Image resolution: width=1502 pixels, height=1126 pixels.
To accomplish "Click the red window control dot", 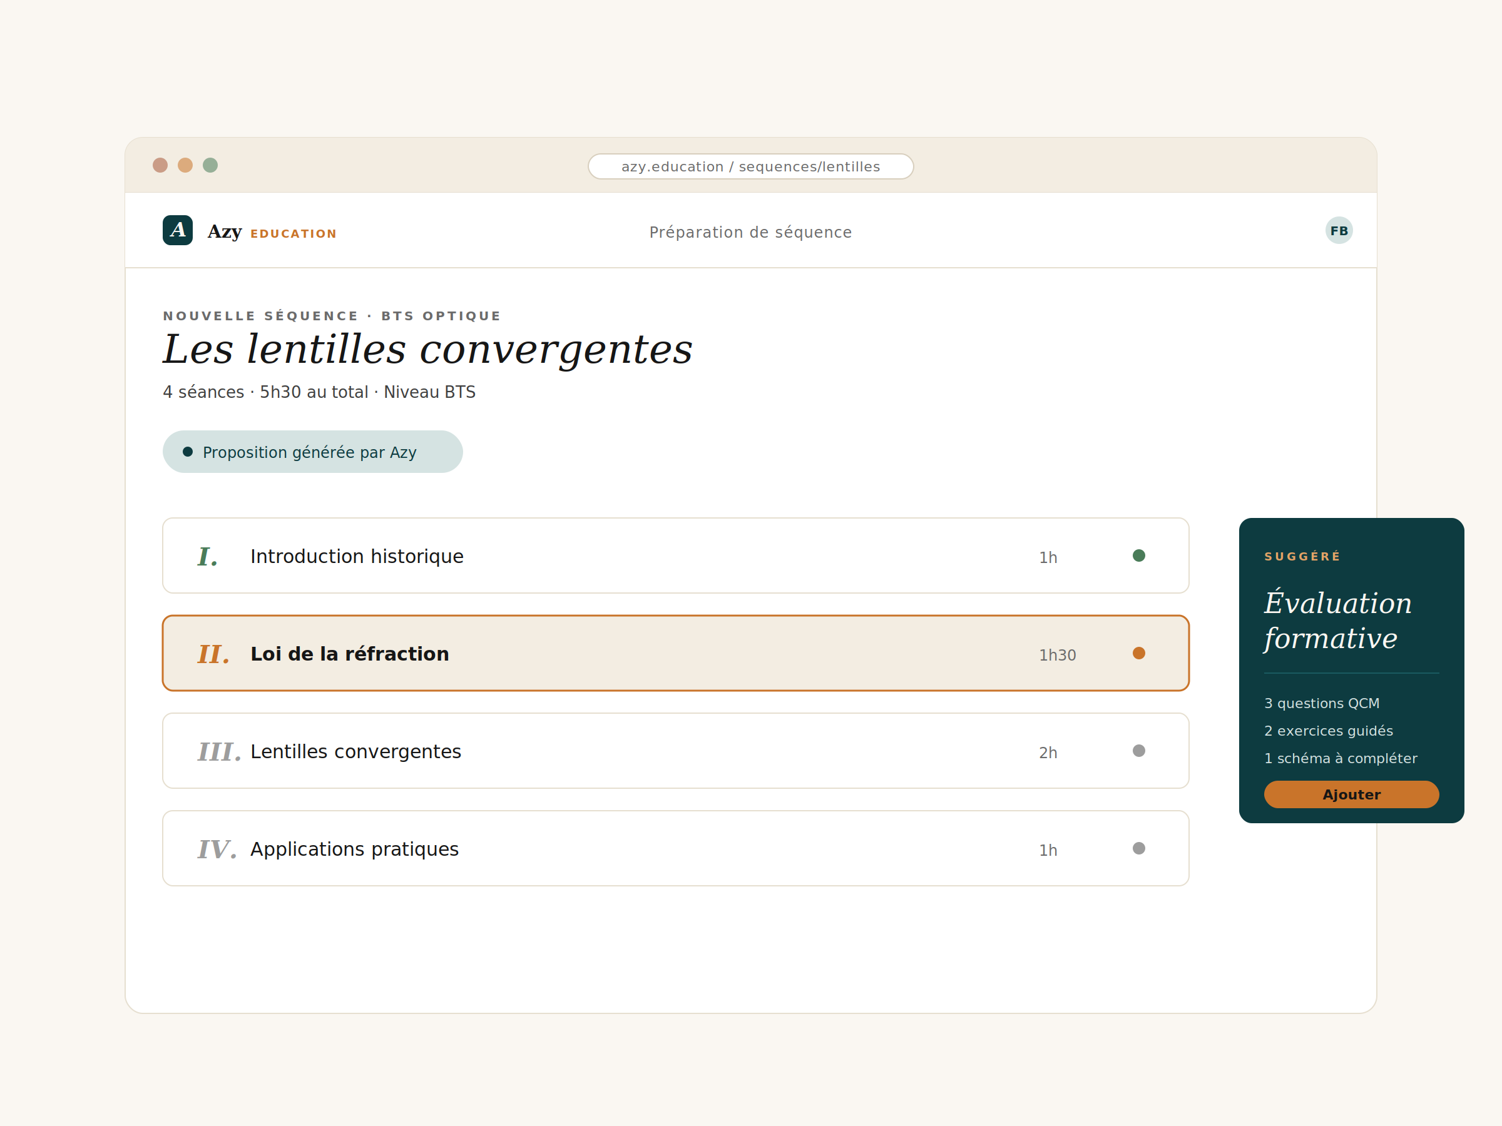I will coord(160,166).
